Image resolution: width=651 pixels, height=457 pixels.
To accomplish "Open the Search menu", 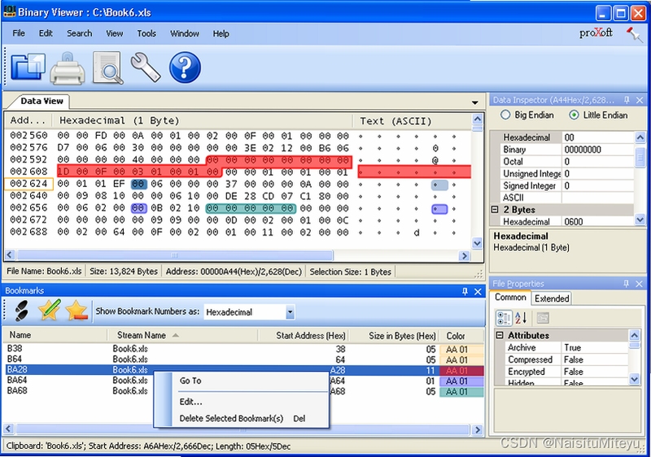I will (x=79, y=33).
